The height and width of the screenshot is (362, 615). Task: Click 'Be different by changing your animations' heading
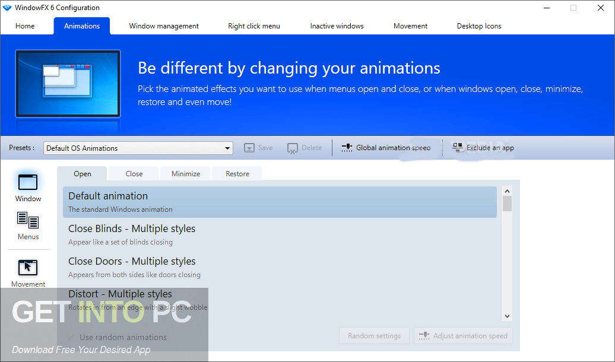coord(289,68)
